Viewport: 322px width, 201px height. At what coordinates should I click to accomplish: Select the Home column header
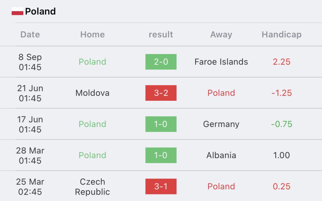pos(92,34)
